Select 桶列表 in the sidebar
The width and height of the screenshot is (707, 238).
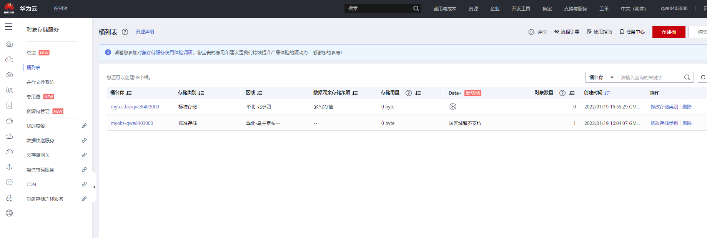coord(33,67)
